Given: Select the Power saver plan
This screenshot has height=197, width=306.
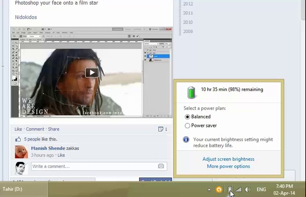Looking at the screenshot, I should point(201,126).
